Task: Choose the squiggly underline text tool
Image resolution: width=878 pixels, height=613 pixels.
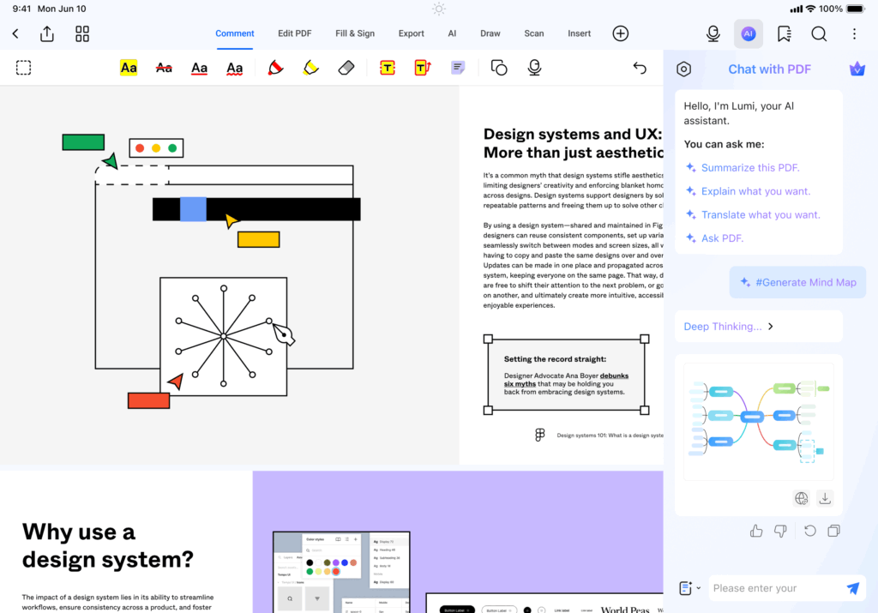Action: [235, 68]
